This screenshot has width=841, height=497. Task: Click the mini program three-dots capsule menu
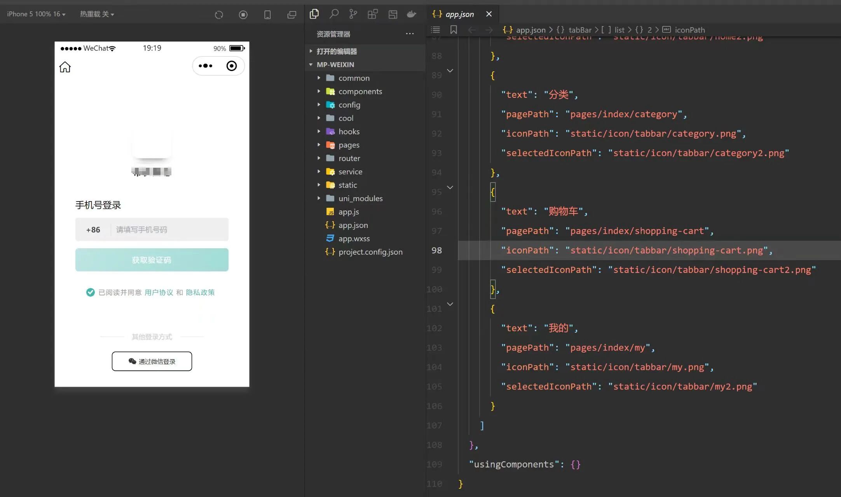(x=205, y=66)
